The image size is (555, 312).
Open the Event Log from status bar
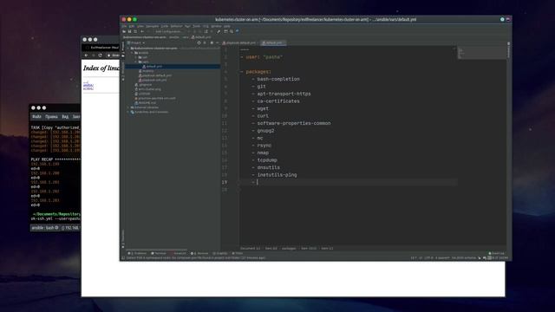click(497, 253)
